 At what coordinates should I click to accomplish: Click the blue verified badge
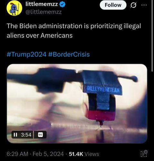click(x=62, y=5)
